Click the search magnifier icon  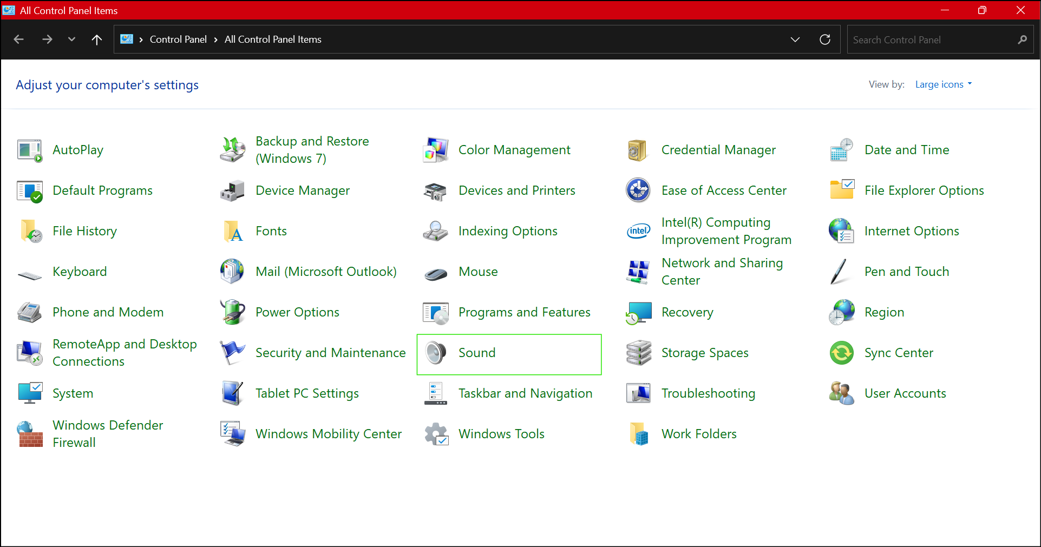(x=1022, y=39)
